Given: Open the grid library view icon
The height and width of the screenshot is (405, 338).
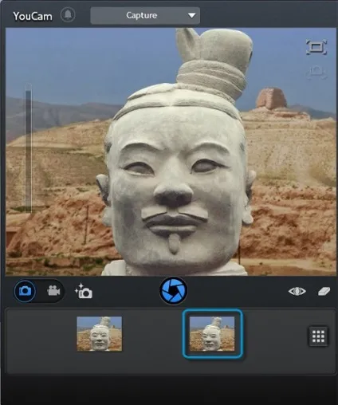Looking at the screenshot, I should tap(318, 336).
